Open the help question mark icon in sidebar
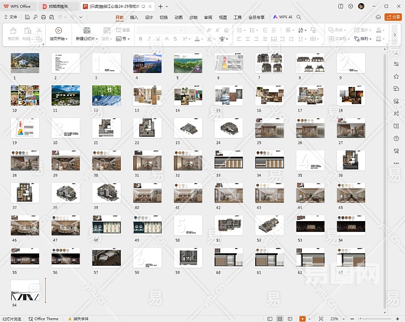The width and height of the screenshot is (405, 322). [x=396, y=138]
